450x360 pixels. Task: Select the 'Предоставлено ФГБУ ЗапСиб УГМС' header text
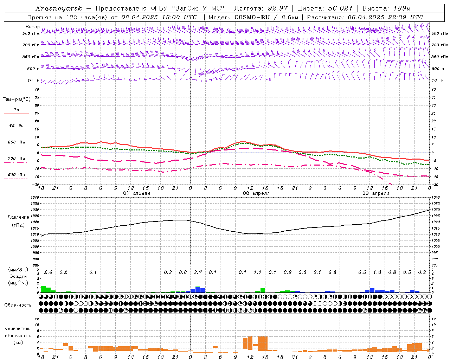pos(160,8)
